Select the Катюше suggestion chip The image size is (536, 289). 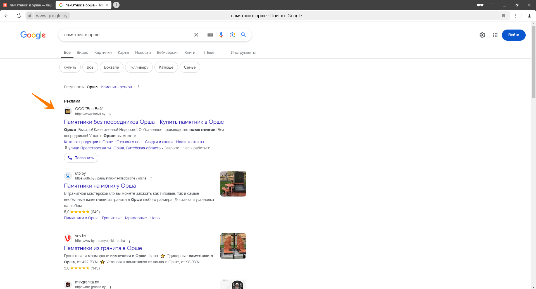(166, 67)
